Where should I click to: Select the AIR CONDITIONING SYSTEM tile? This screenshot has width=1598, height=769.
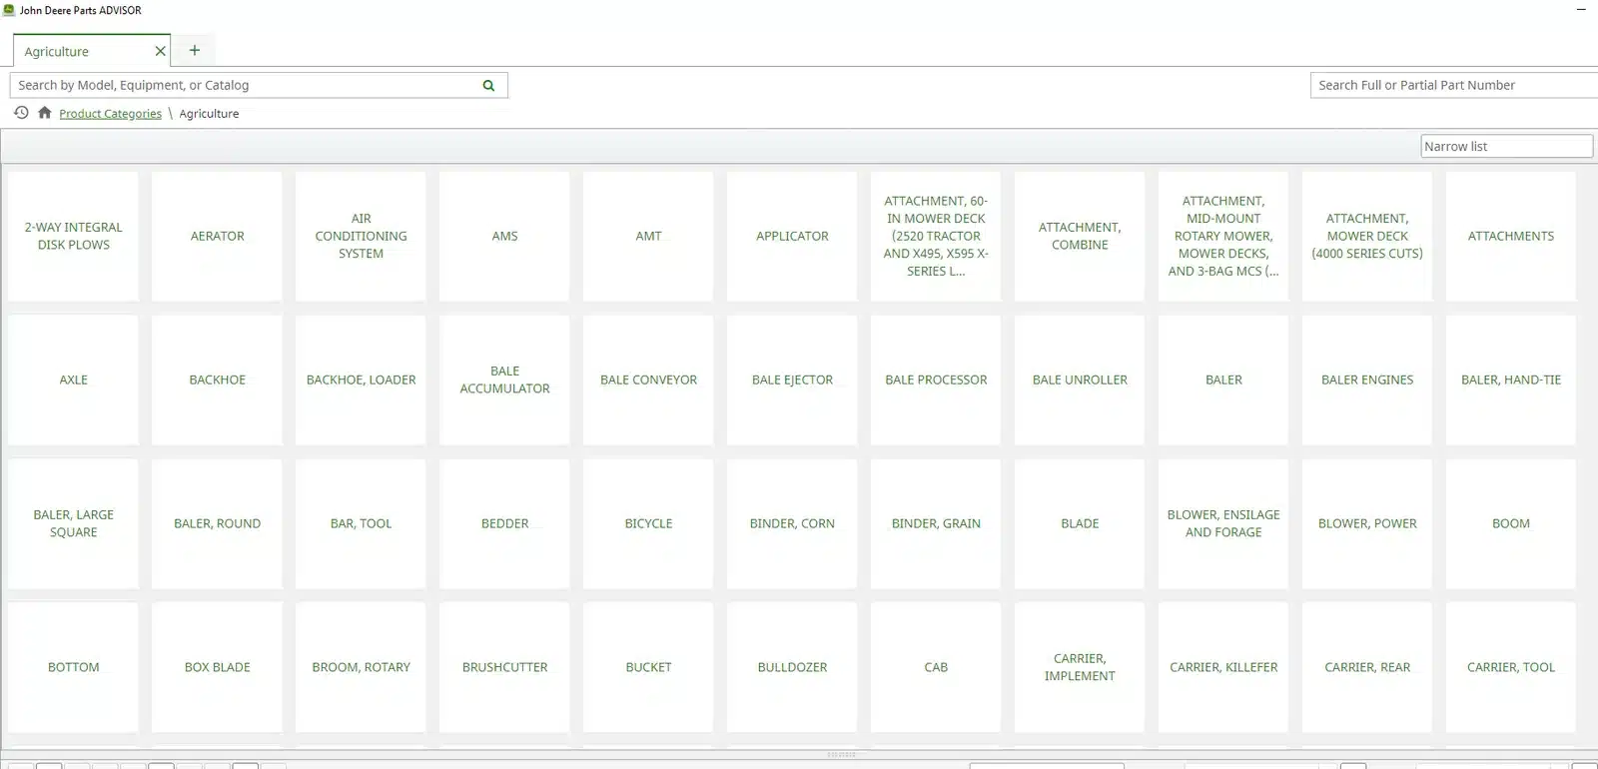point(361,237)
